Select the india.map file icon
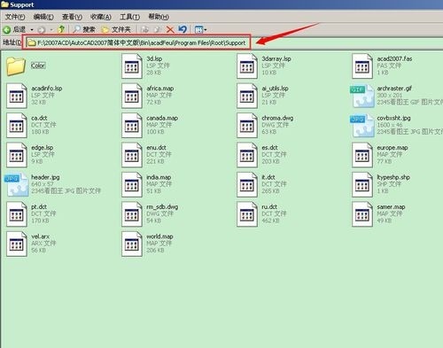The width and height of the screenshot is (443, 348). (x=132, y=185)
